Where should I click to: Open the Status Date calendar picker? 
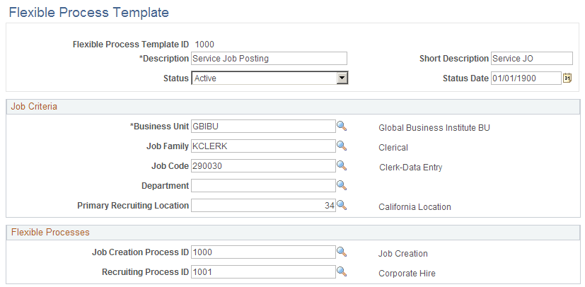coord(567,78)
